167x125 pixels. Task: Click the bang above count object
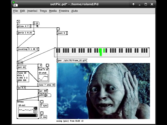click(58, 29)
